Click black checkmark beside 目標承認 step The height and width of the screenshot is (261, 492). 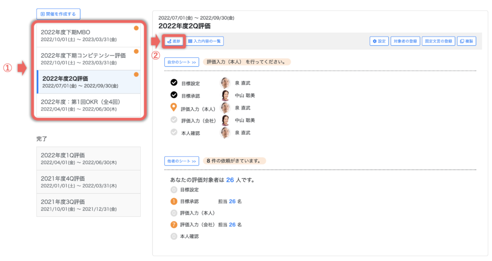(x=174, y=95)
